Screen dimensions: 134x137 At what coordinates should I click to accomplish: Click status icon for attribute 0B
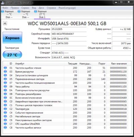point(5,94)
